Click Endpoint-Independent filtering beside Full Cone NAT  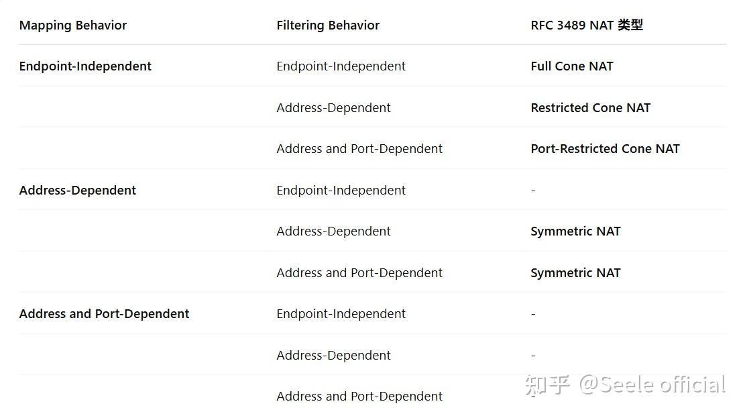coord(341,66)
